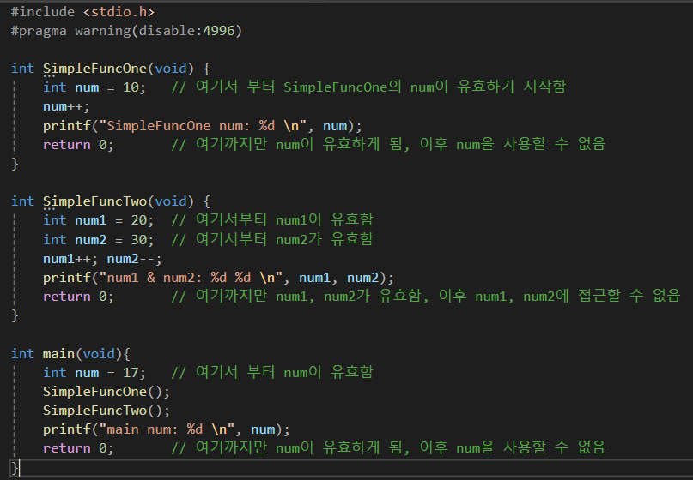Click the 'int num = 17;' declaration
693x480 pixels.
click(94, 373)
